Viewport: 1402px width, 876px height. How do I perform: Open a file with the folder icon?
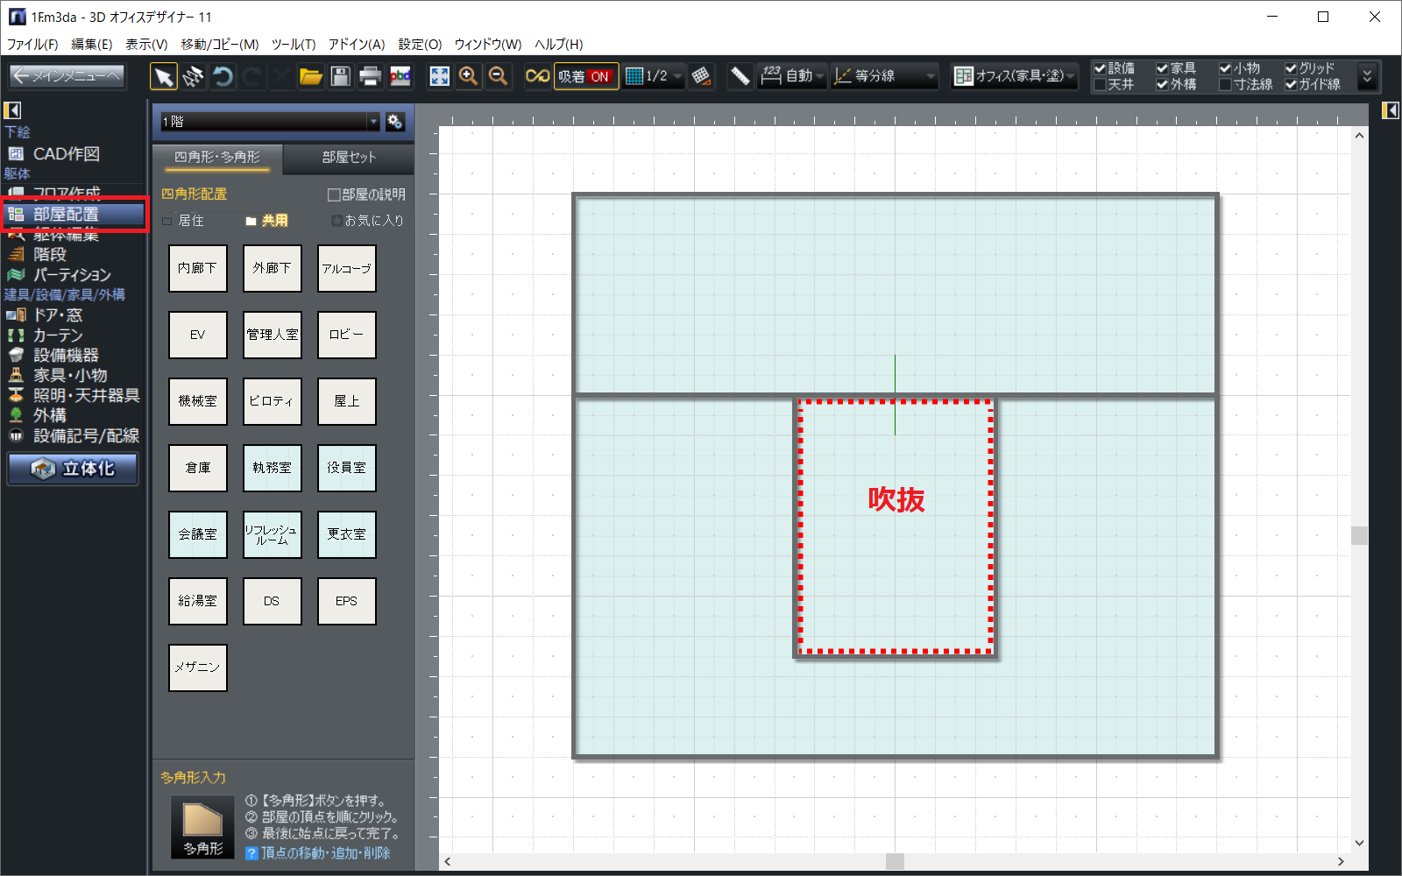pos(311,77)
